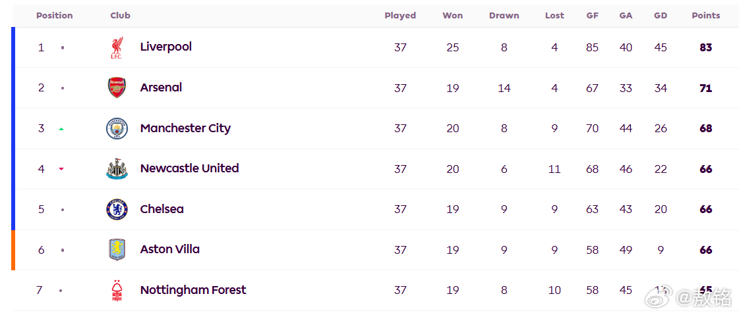The width and height of the screenshot is (739, 315).
Task: Open the Nottingham Forest club name link
Action: pos(193,290)
